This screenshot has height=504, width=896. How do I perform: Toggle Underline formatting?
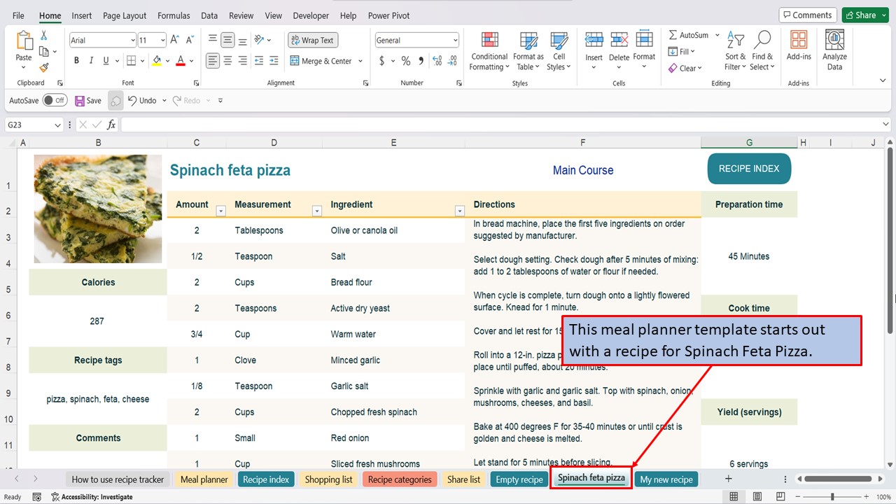pyautogui.click(x=106, y=60)
